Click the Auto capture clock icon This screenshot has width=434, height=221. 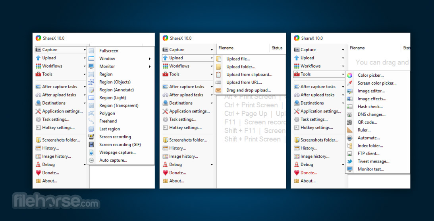[91, 160]
